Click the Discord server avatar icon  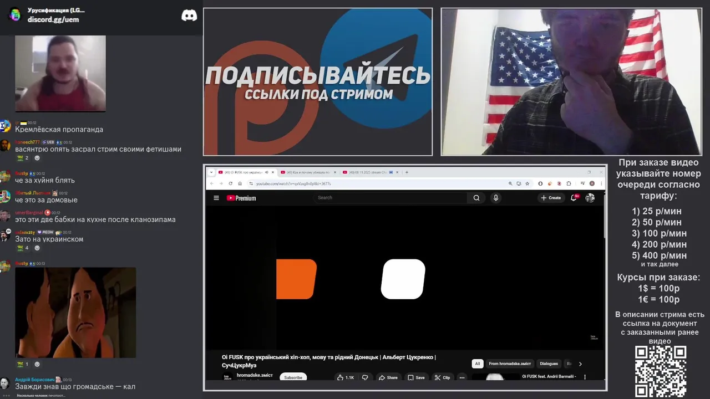(x=15, y=15)
